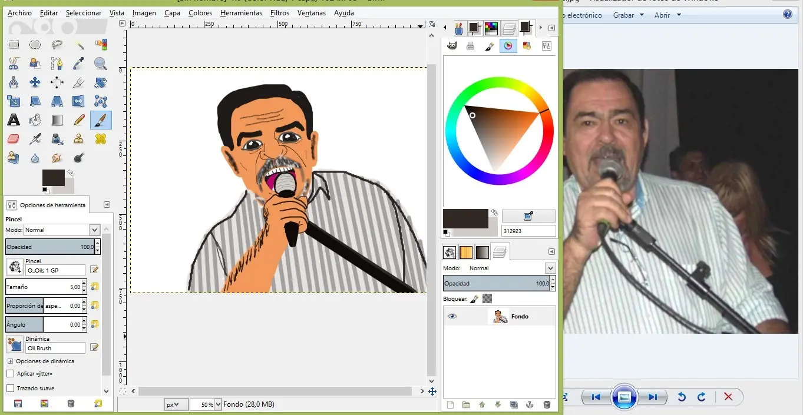Viewport: 803px width, 415px height.
Task: Hide the Fondo layer with the eye icon
Action: tap(452, 316)
